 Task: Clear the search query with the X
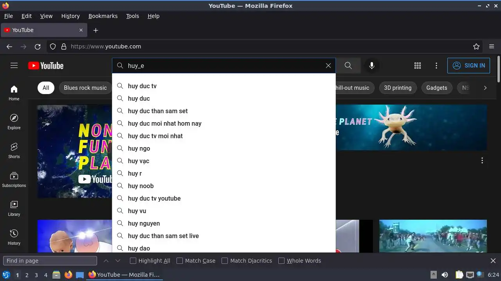click(x=328, y=66)
